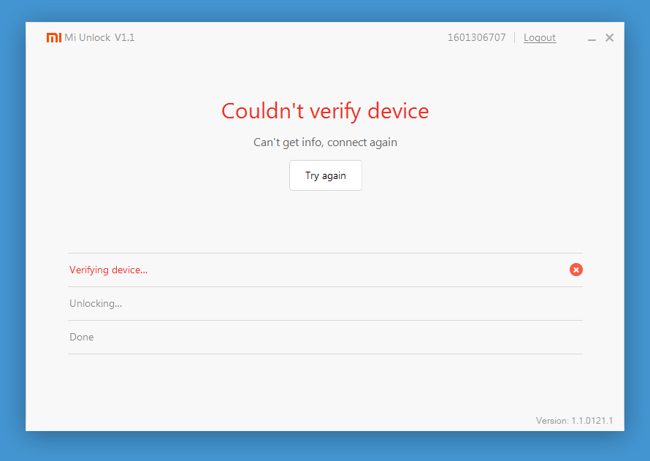Image resolution: width=650 pixels, height=461 pixels.
Task: Click the 'Done' step text
Action: [x=82, y=337]
